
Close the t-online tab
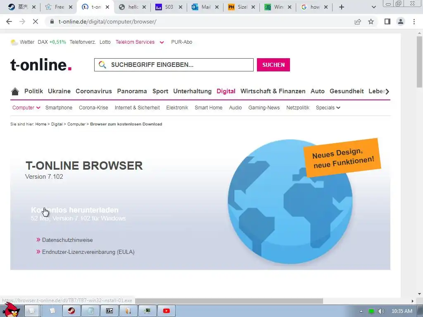tap(107, 7)
